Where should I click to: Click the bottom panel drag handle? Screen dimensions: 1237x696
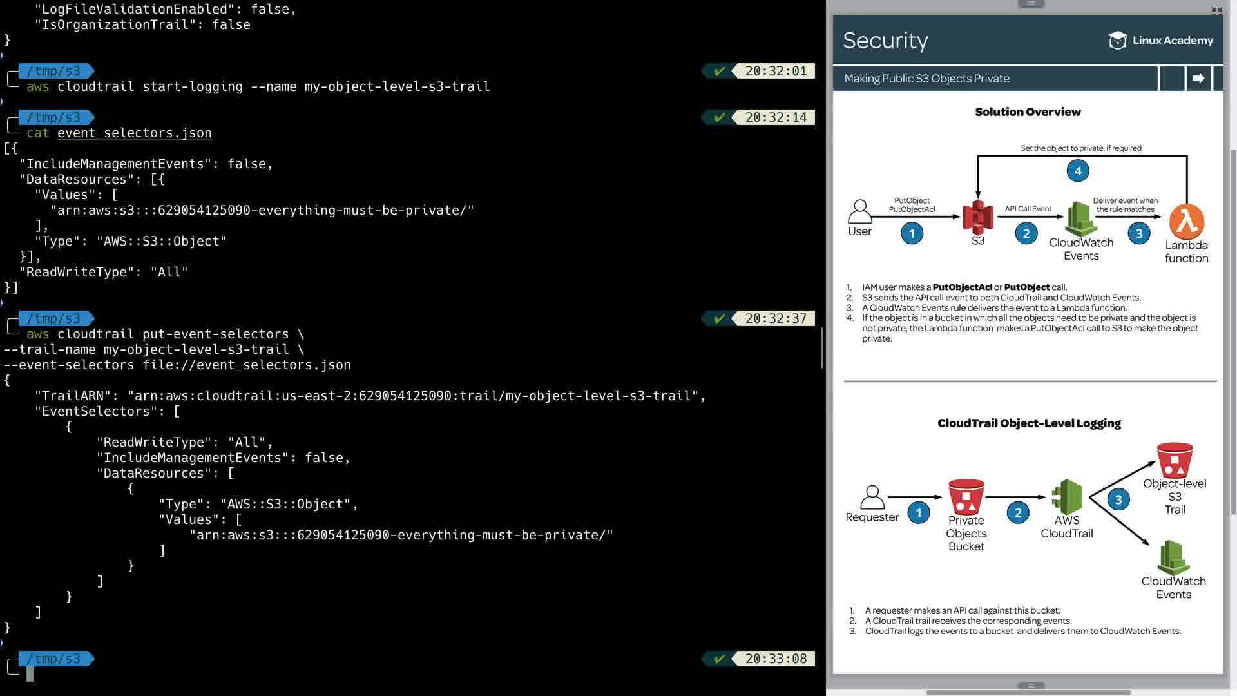point(1031,686)
